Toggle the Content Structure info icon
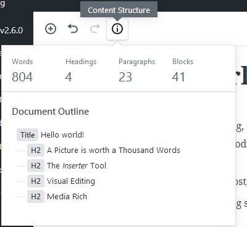 [117, 29]
